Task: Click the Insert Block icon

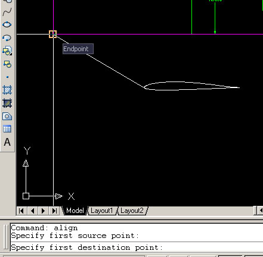Action: point(7,51)
